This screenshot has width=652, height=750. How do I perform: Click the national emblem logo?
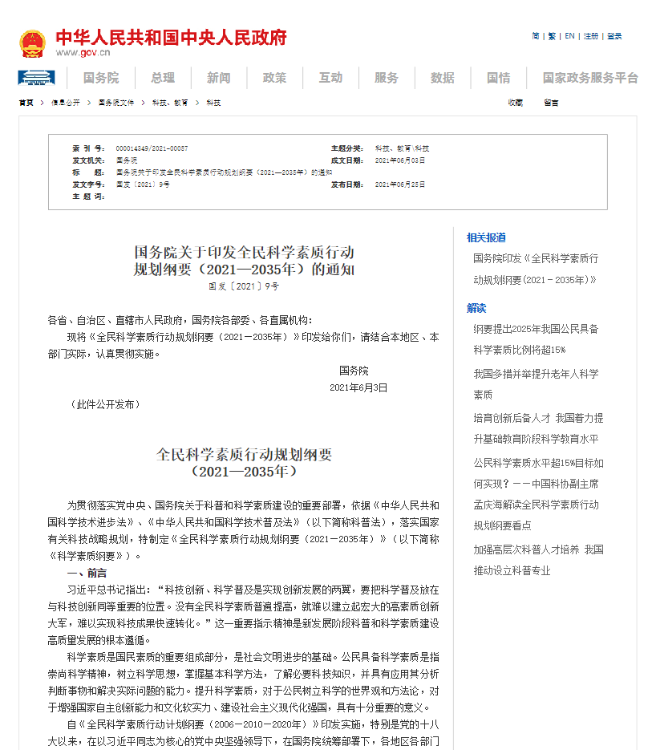point(34,43)
